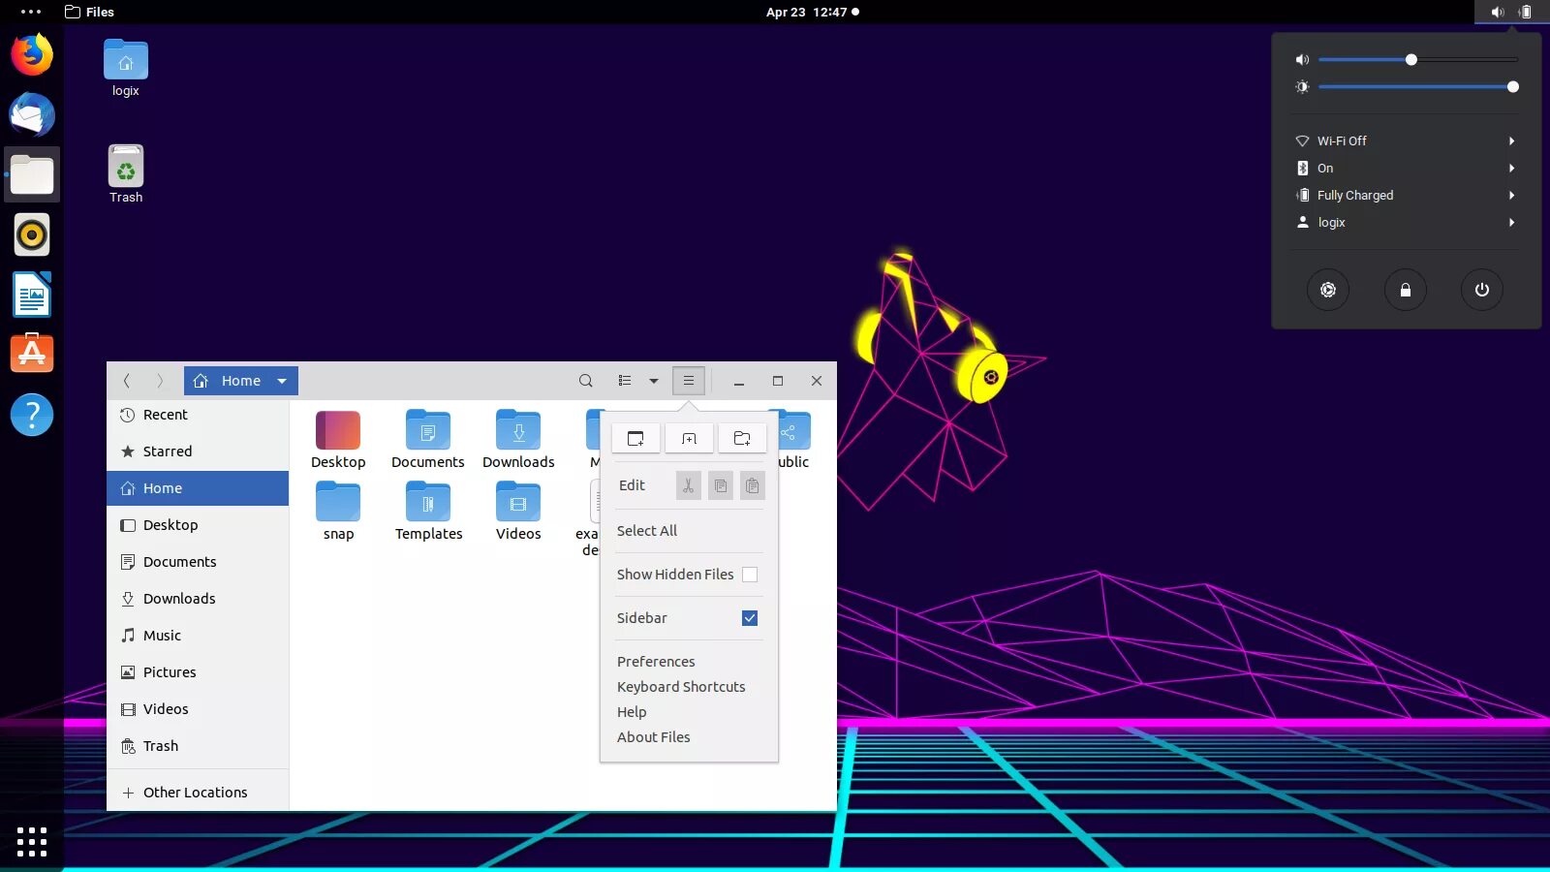Image resolution: width=1550 pixels, height=872 pixels.
Task: Enable the Show Hidden Files checkbox
Action: coord(750,575)
